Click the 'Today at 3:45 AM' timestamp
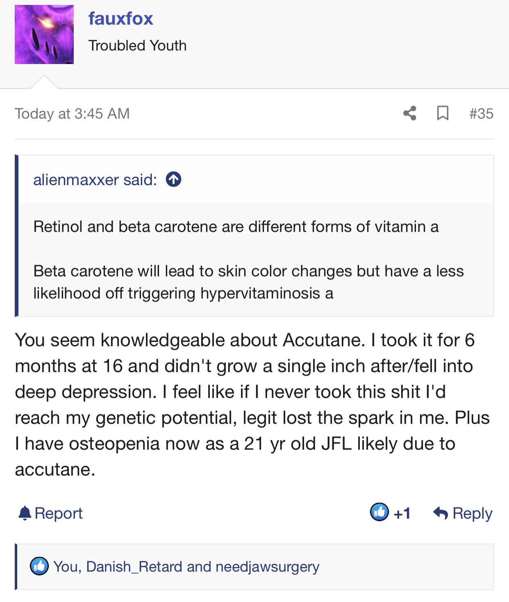Screen dimensions: 509x602 [x=72, y=114]
